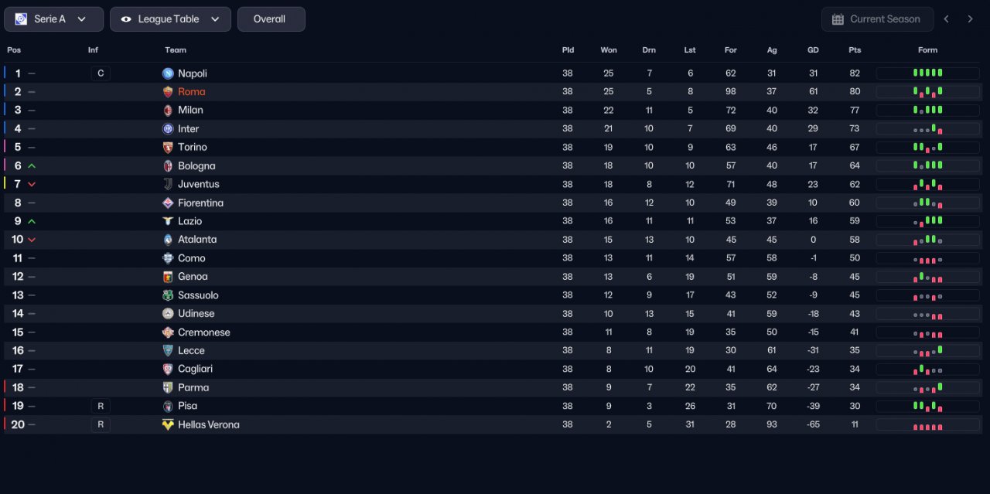Click Pisa's relegated 'R' info badge

point(101,406)
